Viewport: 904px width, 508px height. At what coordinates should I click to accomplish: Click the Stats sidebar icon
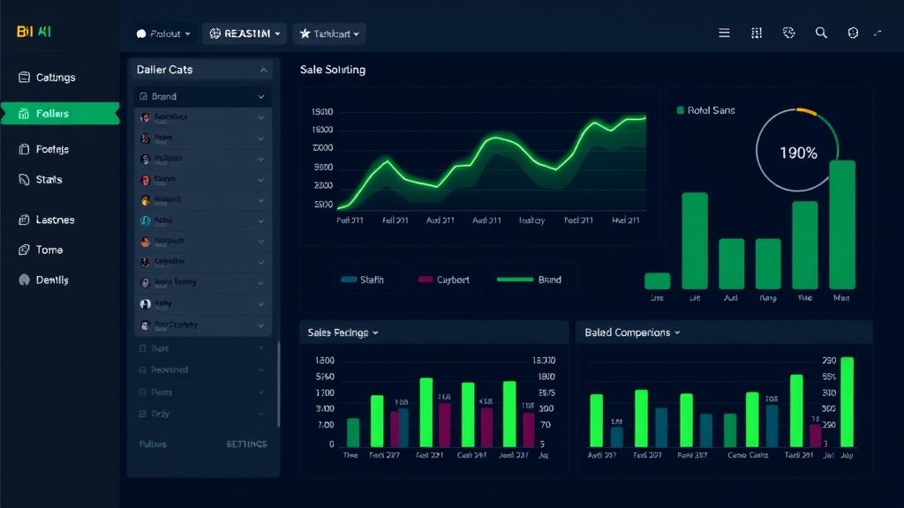click(24, 180)
